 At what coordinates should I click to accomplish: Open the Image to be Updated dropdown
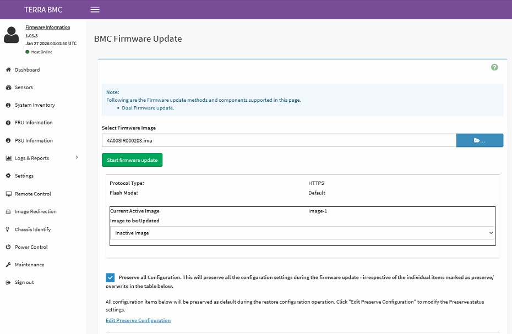pos(302,233)
